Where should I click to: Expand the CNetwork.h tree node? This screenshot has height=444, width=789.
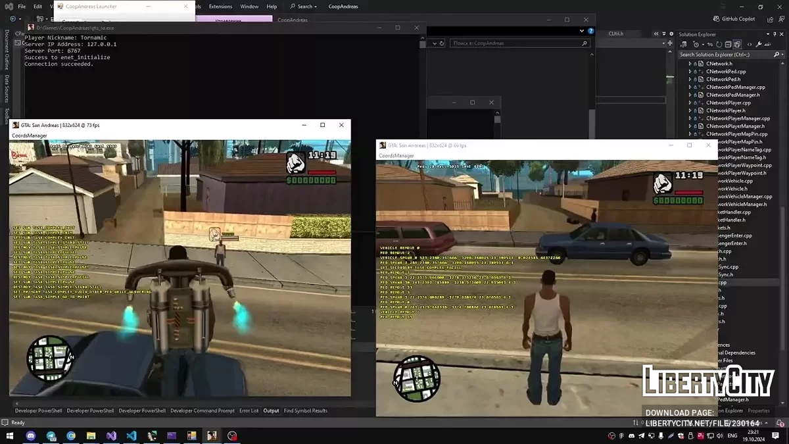[x=690, y=64]
